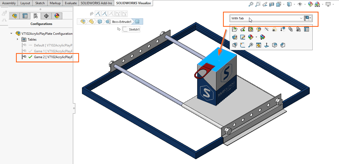Toggle Hide/Show Items eye in heads-up toolbar

(300, 4)
